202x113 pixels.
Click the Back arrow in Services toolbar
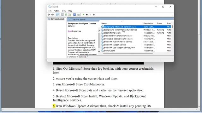pyautogui.click(x=49, y=15)
